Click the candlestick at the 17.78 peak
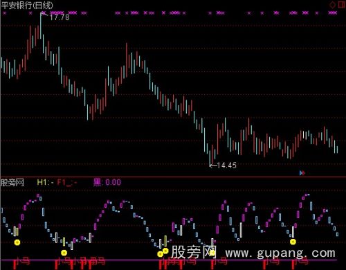 point(41,26)
